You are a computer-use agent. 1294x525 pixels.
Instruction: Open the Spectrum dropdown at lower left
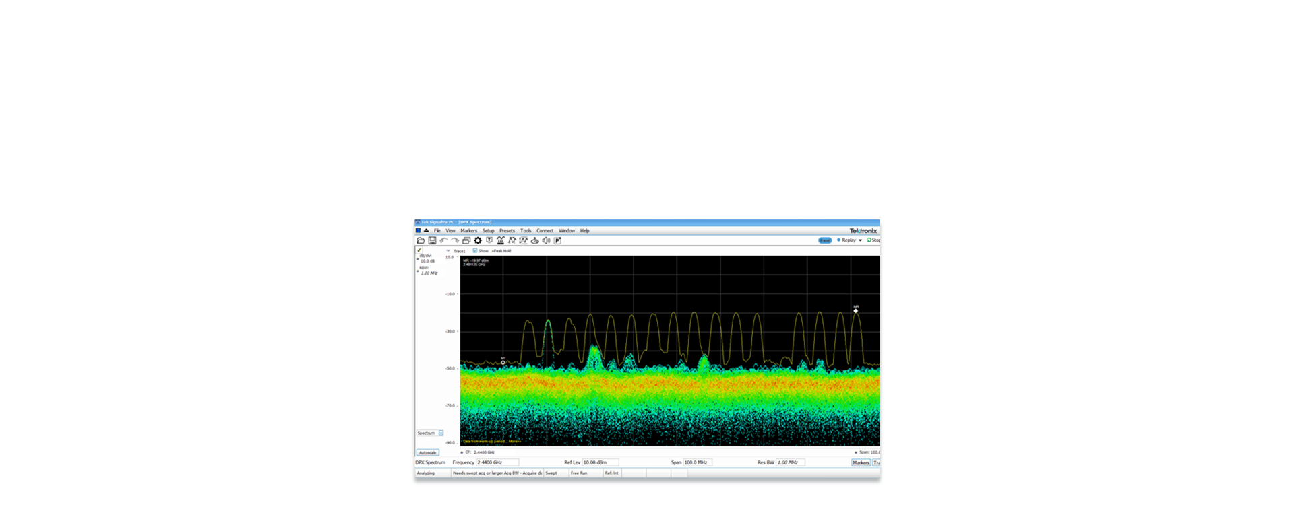441,433
